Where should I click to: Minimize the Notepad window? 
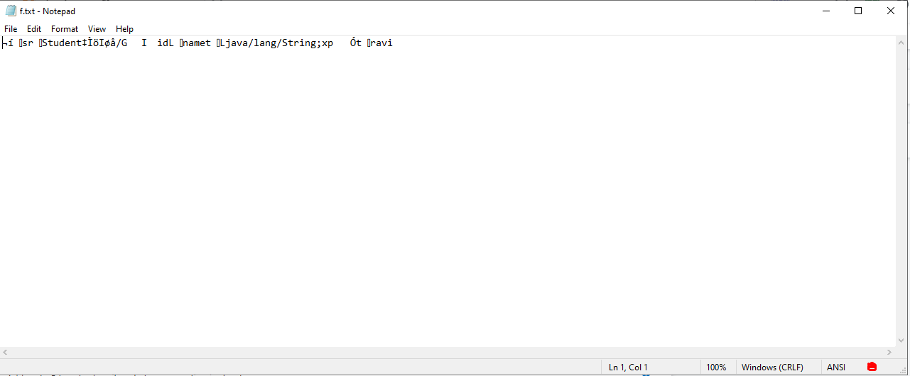(x=826, y=11)
